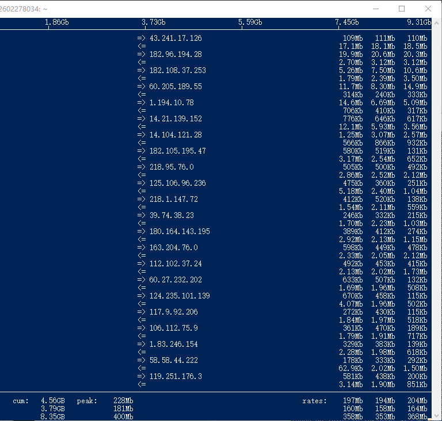This screenshot has height=421, width=442.
Task: Select IP address 1.83.246.154
Action: pyautogui.click(x=174, y=344)
